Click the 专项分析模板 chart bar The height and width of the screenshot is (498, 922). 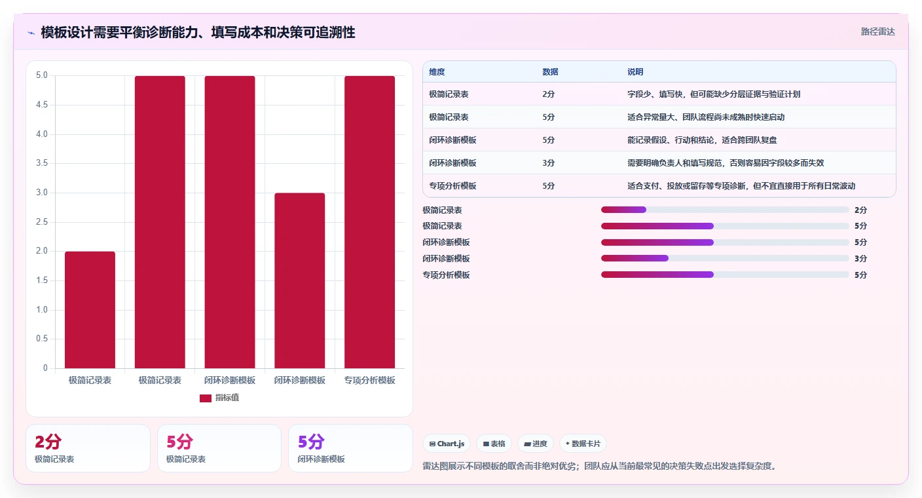tap(370, 222)
